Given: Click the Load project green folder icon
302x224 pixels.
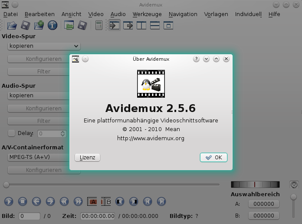Looking at the screenshot, I should tap(69, 26).
